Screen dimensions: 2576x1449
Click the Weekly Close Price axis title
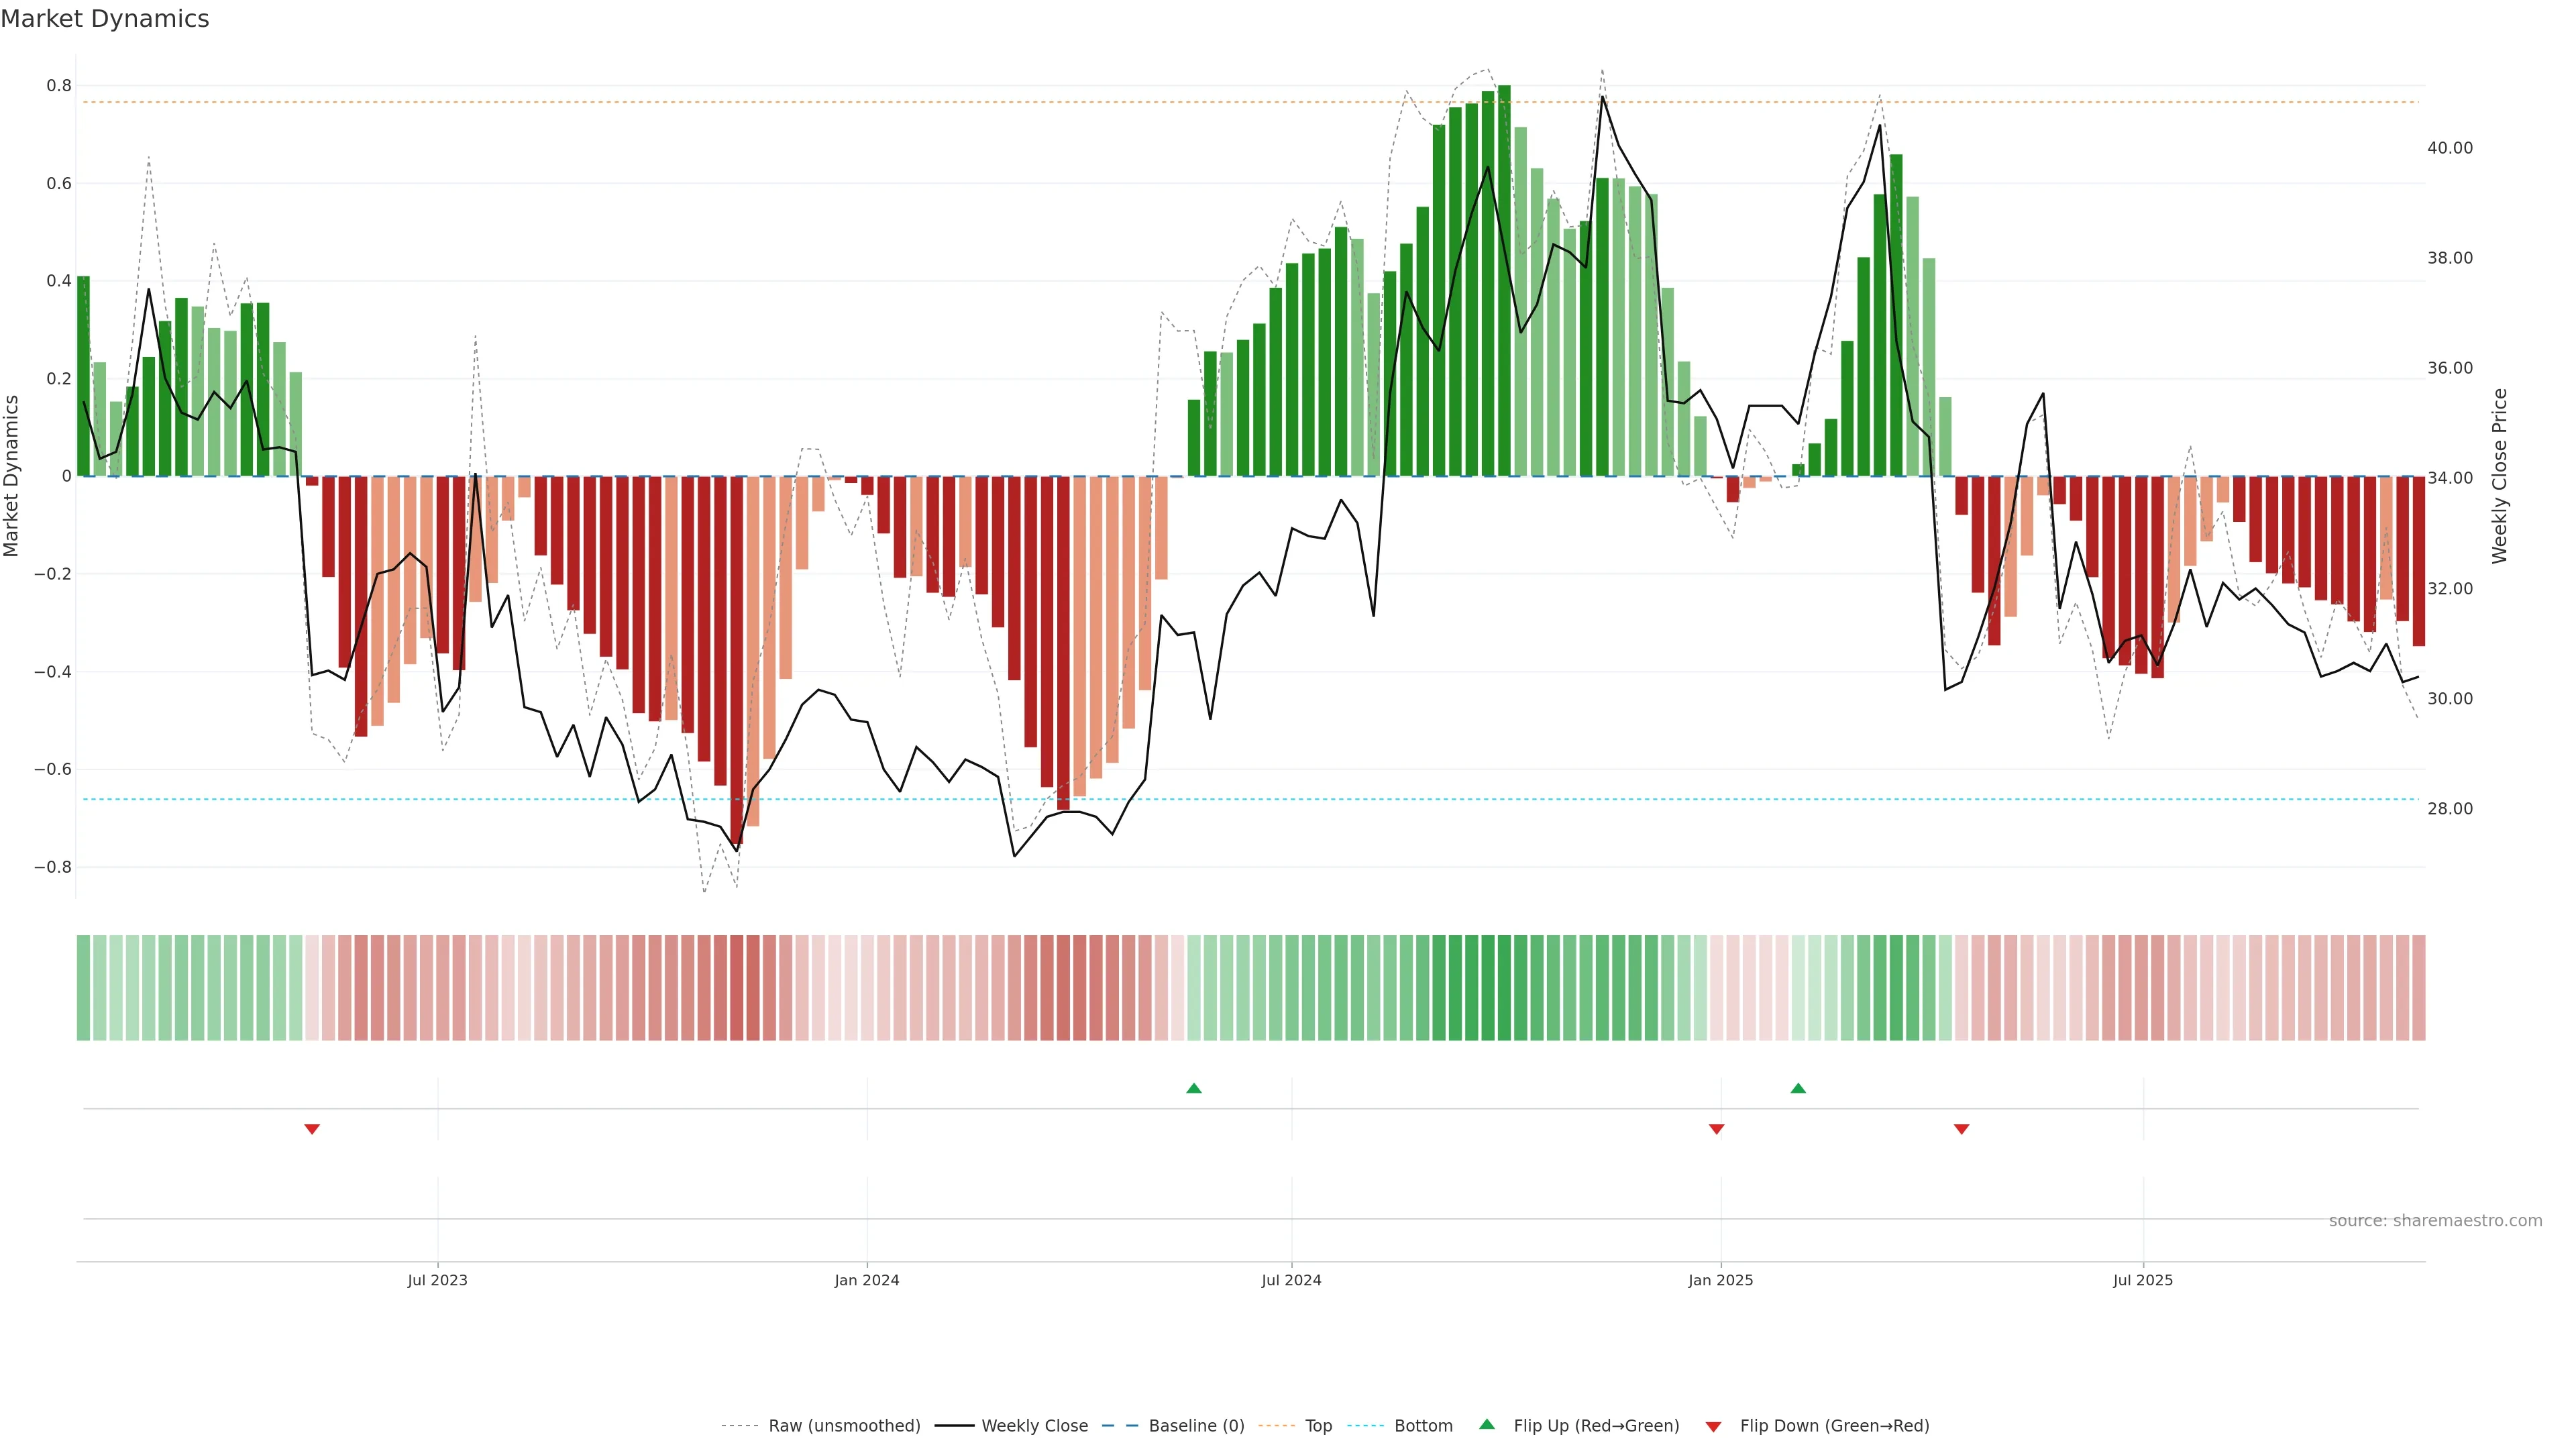(2499, 476)
